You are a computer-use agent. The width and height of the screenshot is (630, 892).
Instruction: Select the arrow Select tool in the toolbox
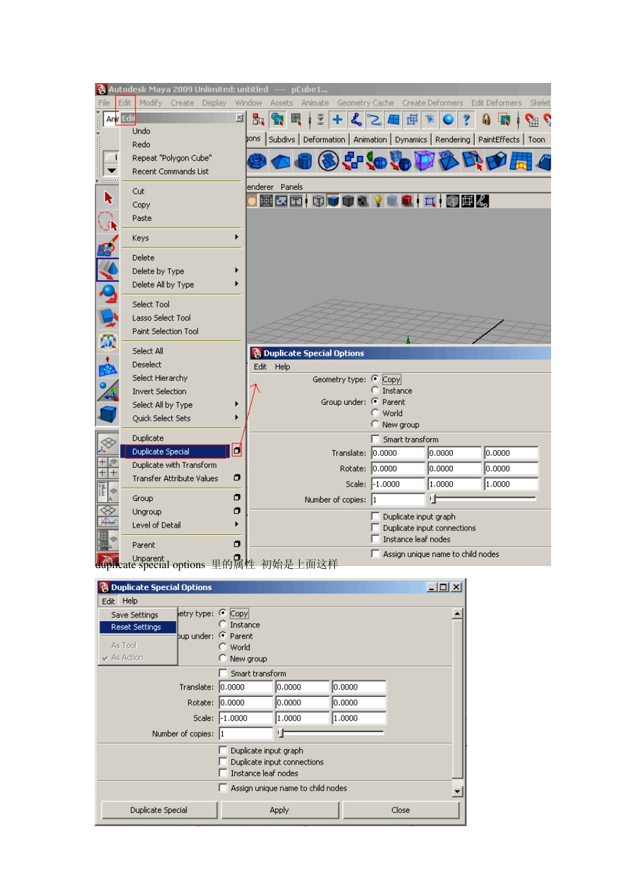tap(108, 198)
